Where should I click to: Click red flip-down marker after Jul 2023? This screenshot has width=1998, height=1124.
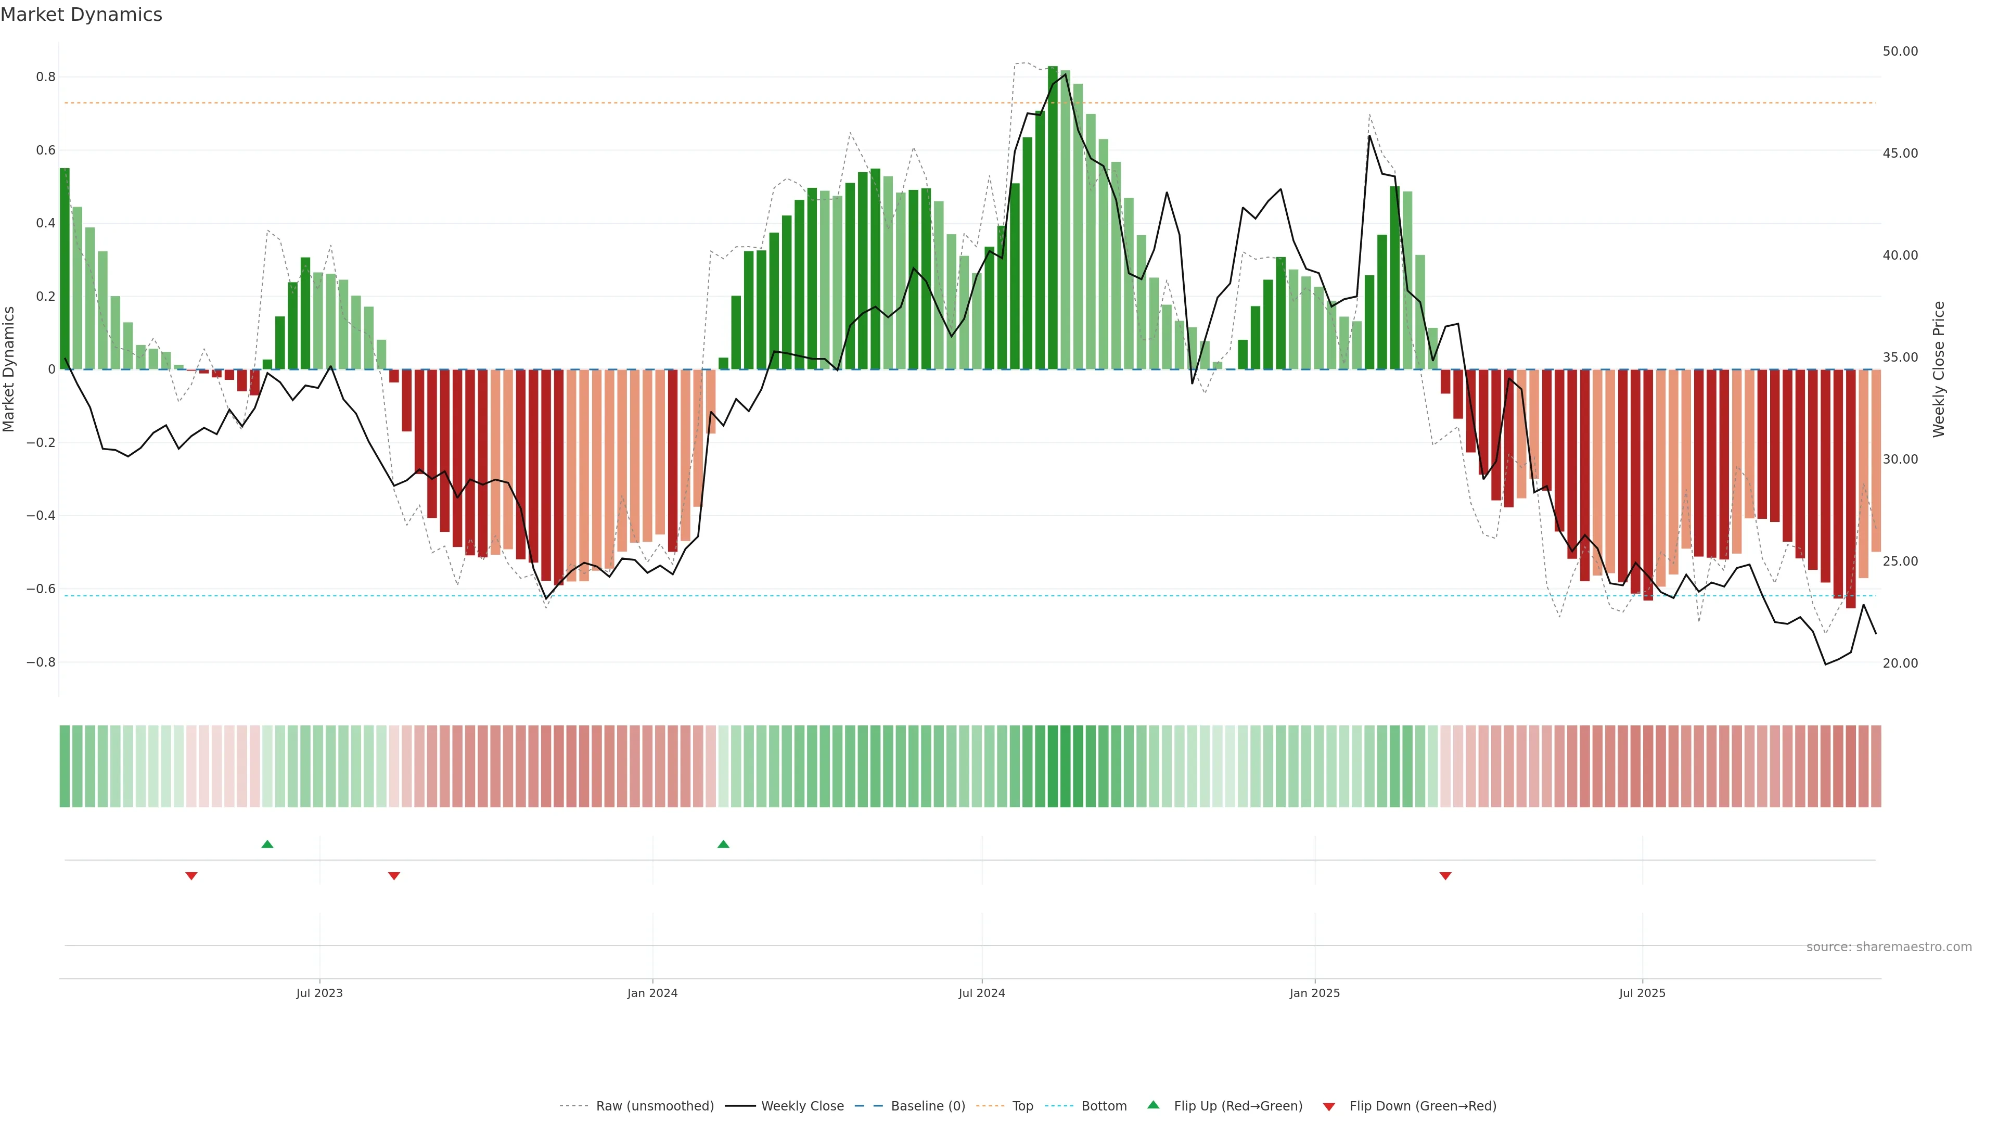(394, 876)
